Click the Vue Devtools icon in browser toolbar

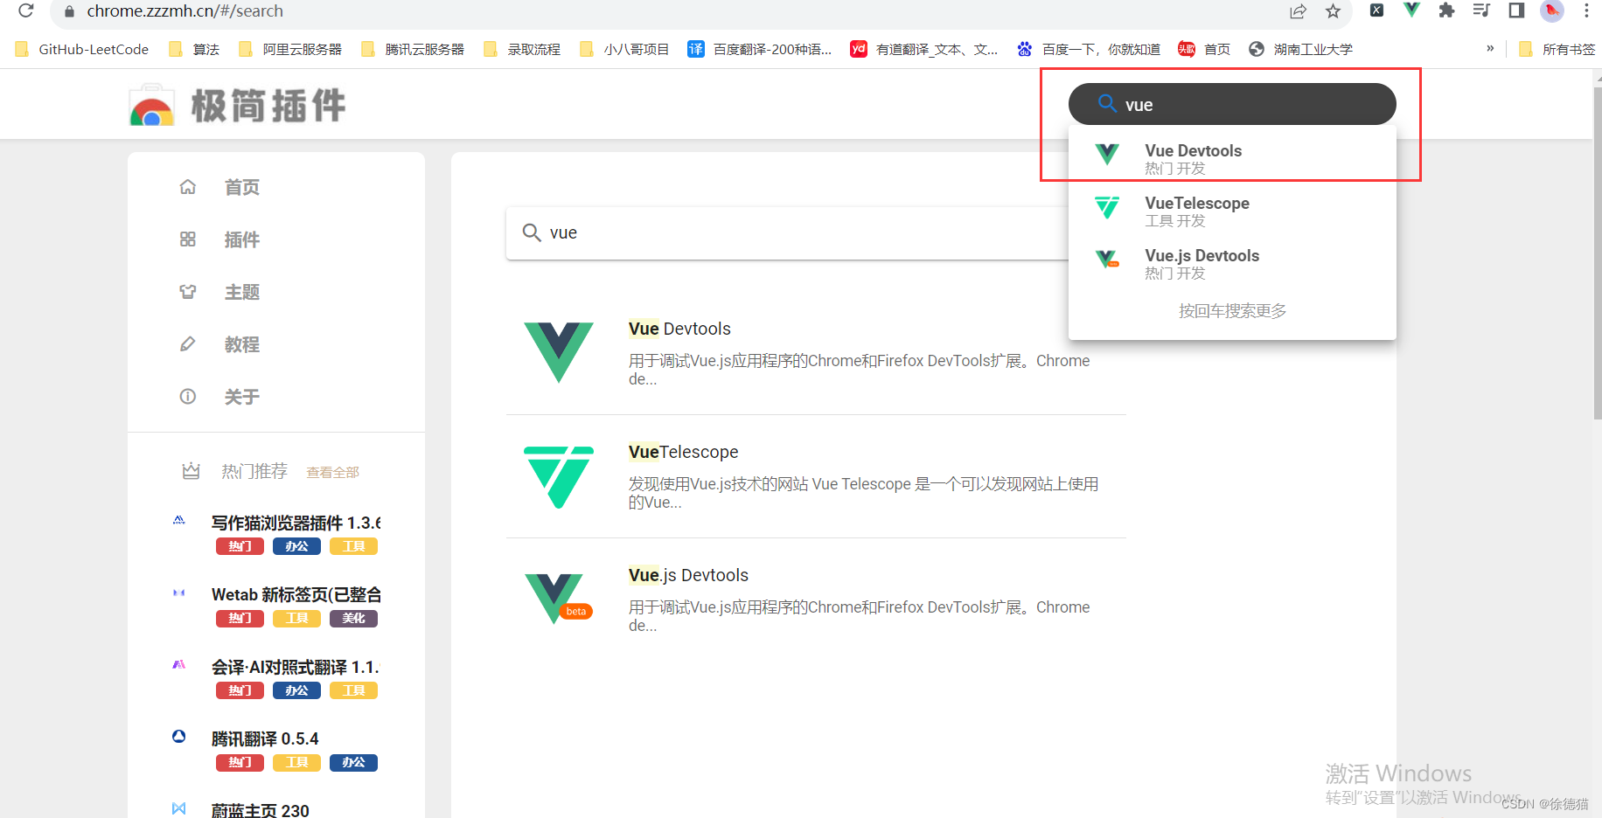pyautogui.click(x=1410, y=11)
